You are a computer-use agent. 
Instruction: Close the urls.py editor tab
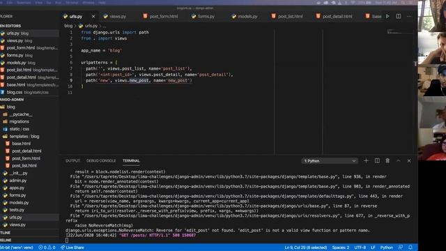click(x=93, y=17)
